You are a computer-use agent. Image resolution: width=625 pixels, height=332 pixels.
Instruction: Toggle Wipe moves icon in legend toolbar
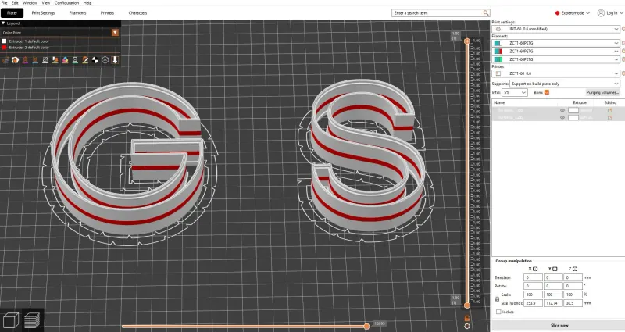(x=15, y=60)
